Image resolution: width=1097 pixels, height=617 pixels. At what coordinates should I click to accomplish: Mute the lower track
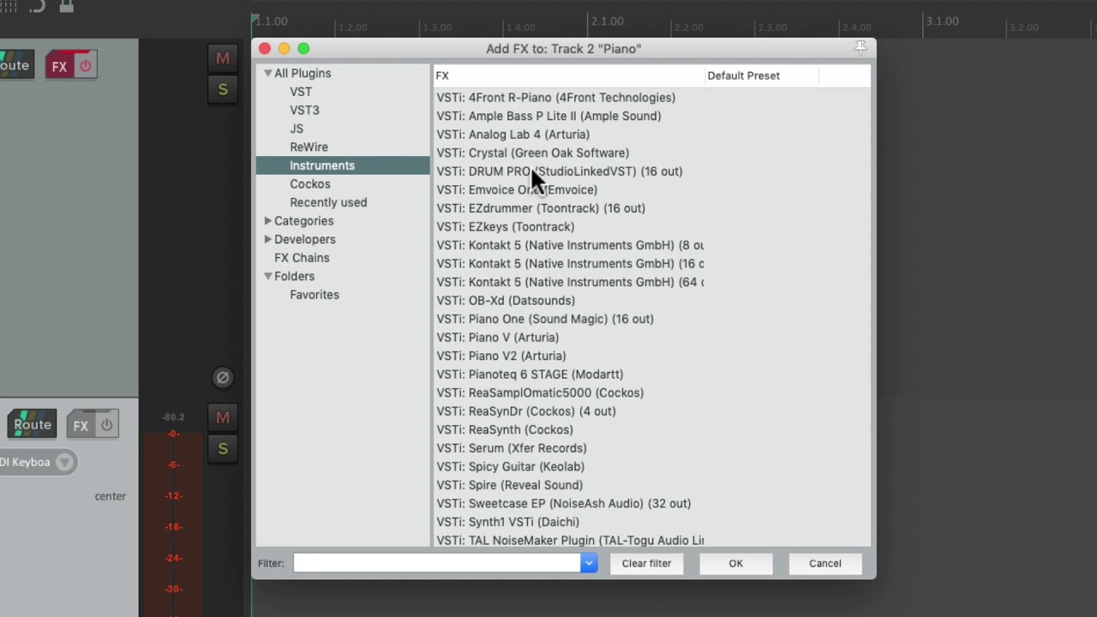point(223,417)
